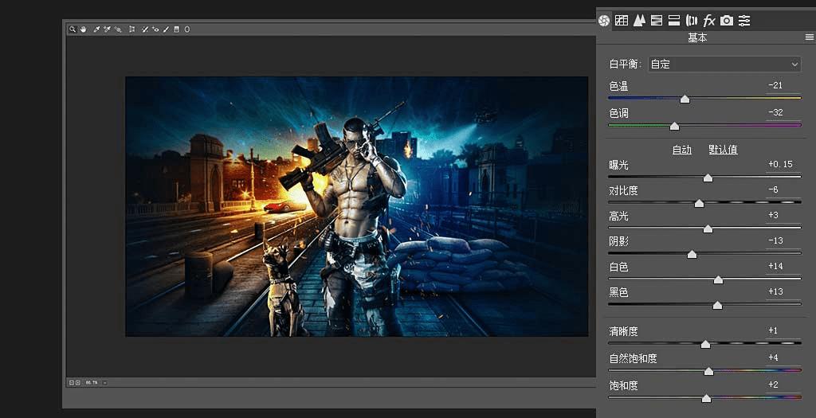816x418 pixels.
Task: Select the Hand tool
Action: [x=81, y=29]
